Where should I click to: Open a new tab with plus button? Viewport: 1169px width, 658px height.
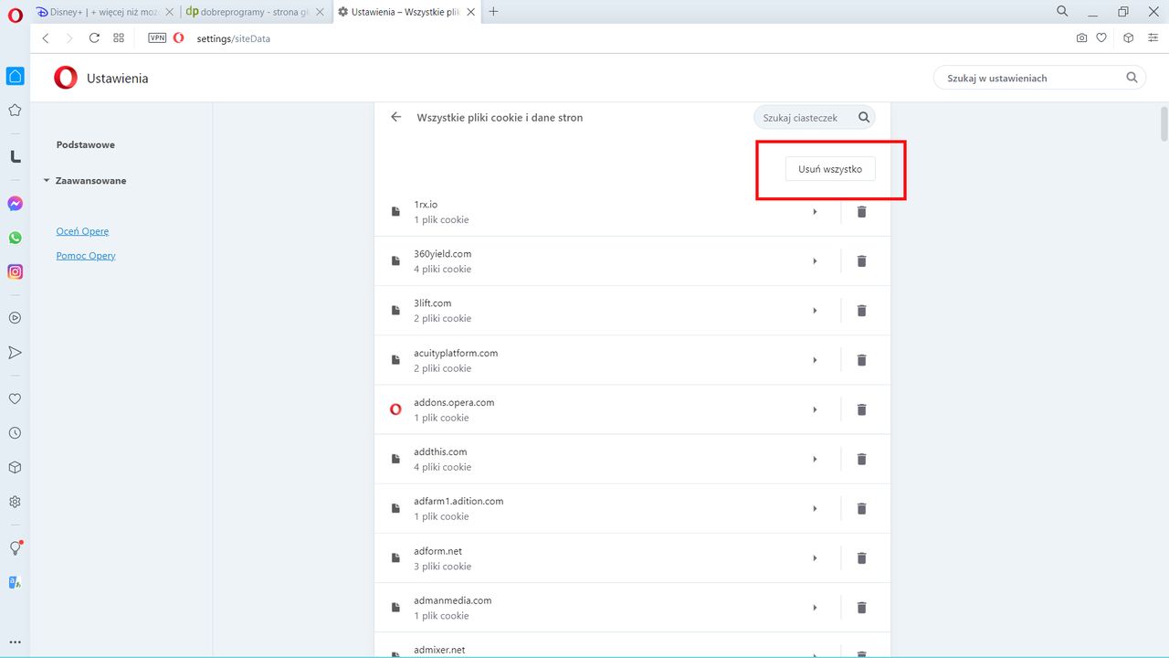coord(493,12)
